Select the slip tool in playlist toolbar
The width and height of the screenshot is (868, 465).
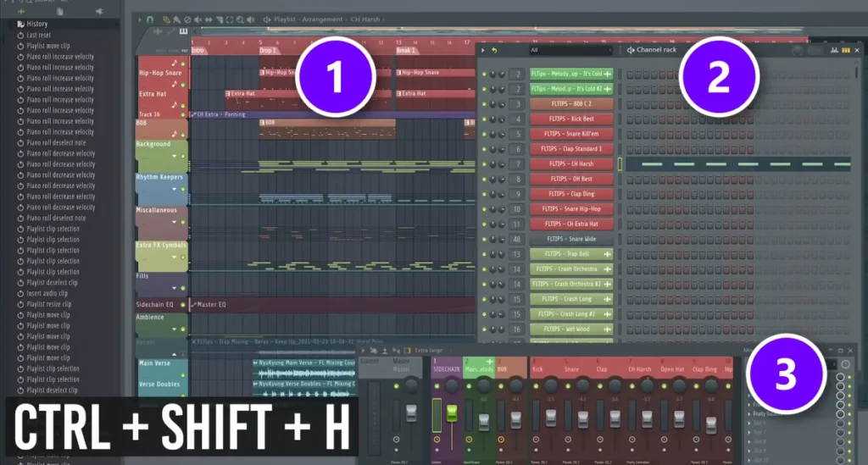(209, 19)
